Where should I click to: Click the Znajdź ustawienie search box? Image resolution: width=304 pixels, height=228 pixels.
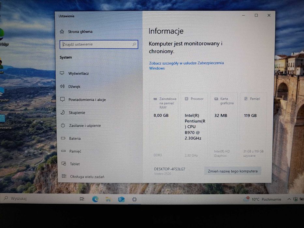pyautogui.click(x=99, y=44)
